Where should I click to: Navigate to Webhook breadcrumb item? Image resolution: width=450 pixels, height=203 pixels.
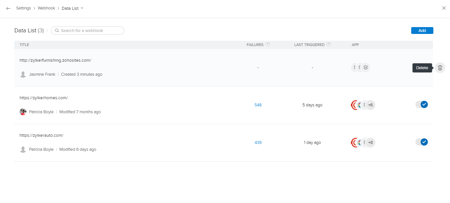[x=46, y=8]
